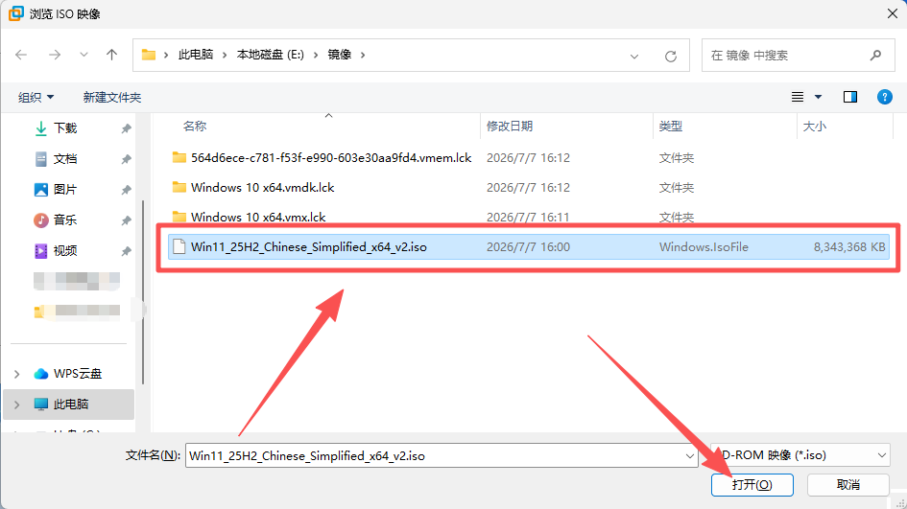Click the 取消 button
This screenshot has width=907, height=509.
[x=848, y=485]
